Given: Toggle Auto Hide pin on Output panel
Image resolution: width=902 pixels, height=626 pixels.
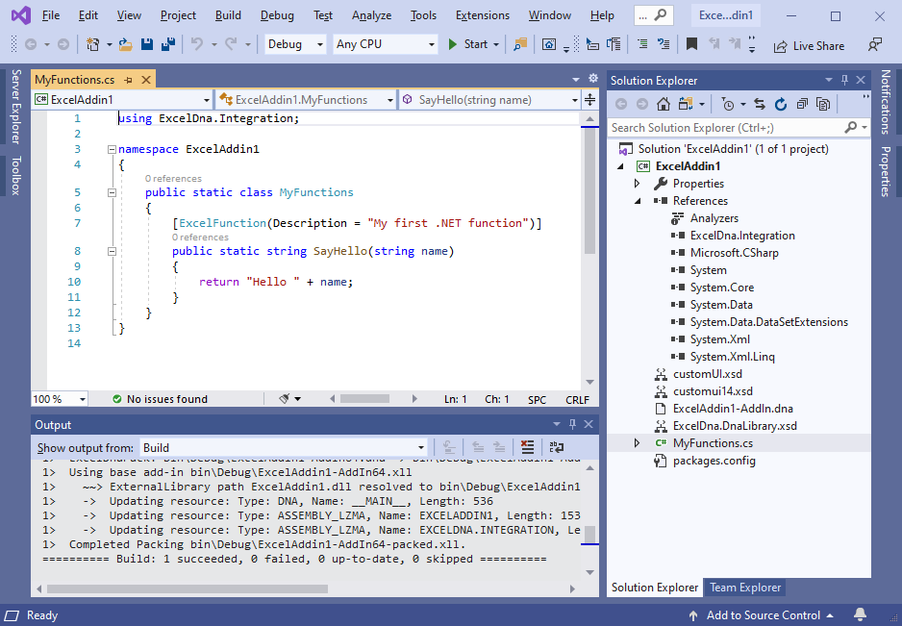Looking at the screenshot, I should 572,424.
